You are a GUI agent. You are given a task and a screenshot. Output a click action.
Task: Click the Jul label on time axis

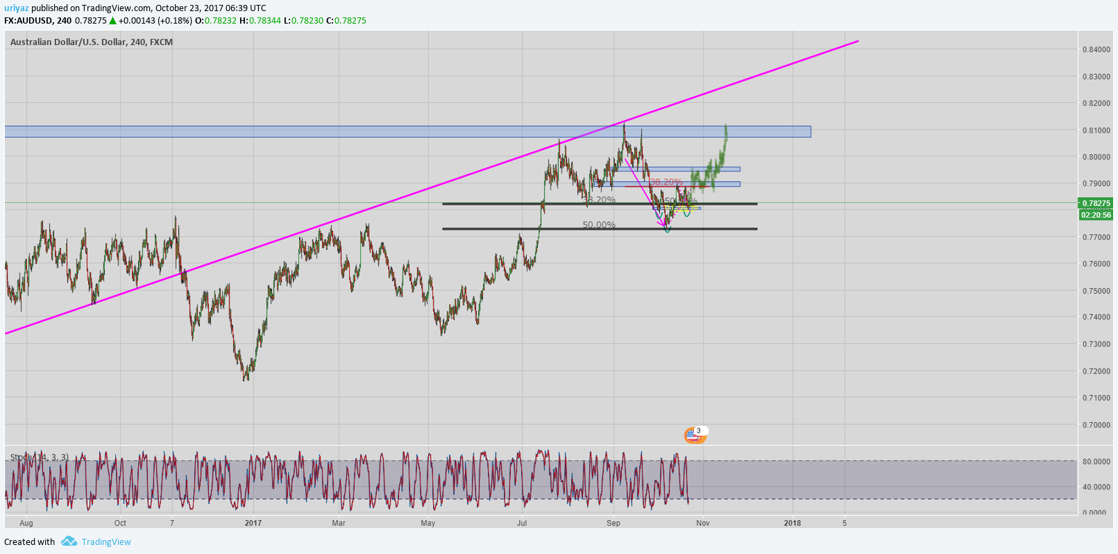(x=521, y=523)
